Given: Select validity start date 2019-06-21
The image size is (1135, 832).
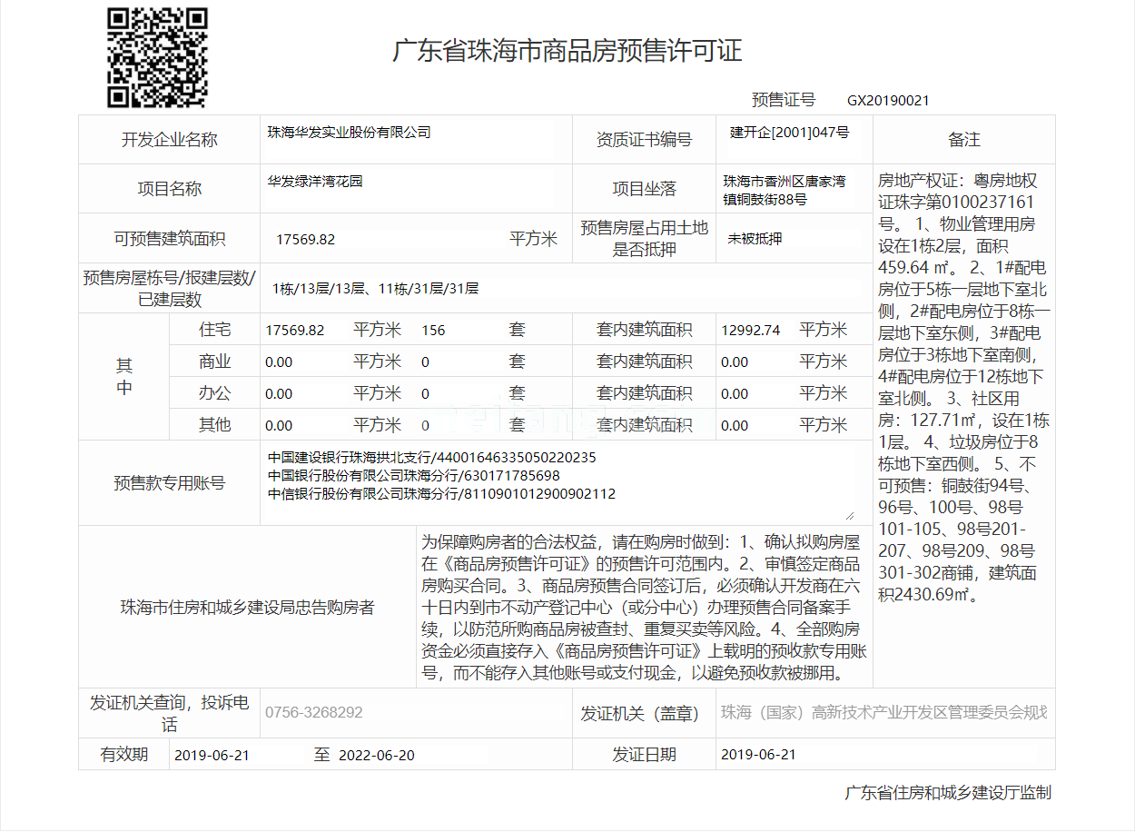Looking at the screenshot, I should point(212,755).
